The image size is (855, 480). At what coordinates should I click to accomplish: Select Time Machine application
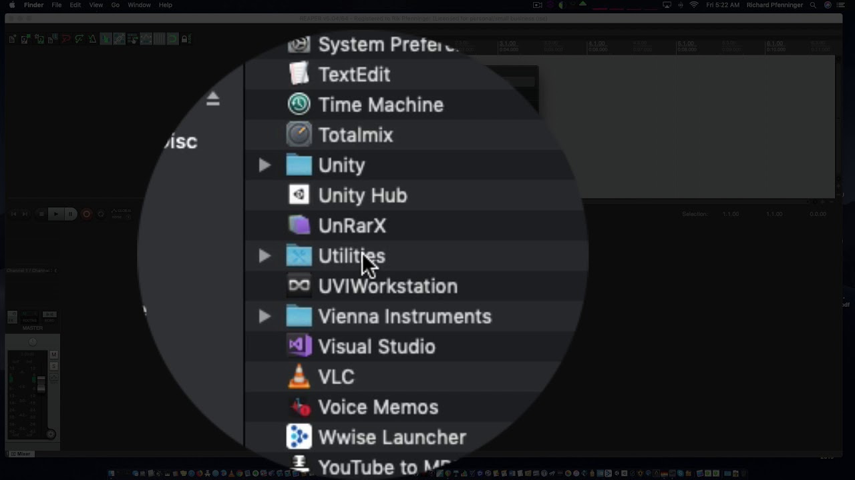coord(365,105)
